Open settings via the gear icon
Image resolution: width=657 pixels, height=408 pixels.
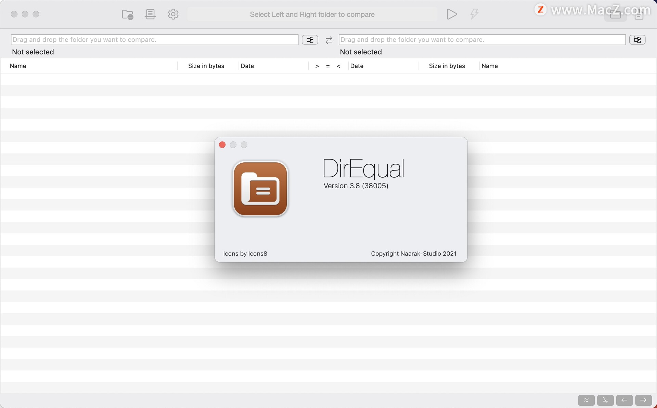pos(173,14)
